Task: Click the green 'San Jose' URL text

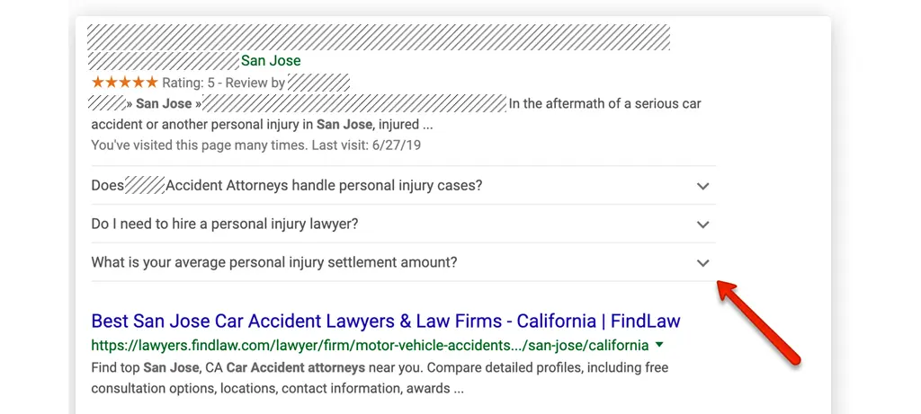Action: pyautogui.click(x=271, y=60)
